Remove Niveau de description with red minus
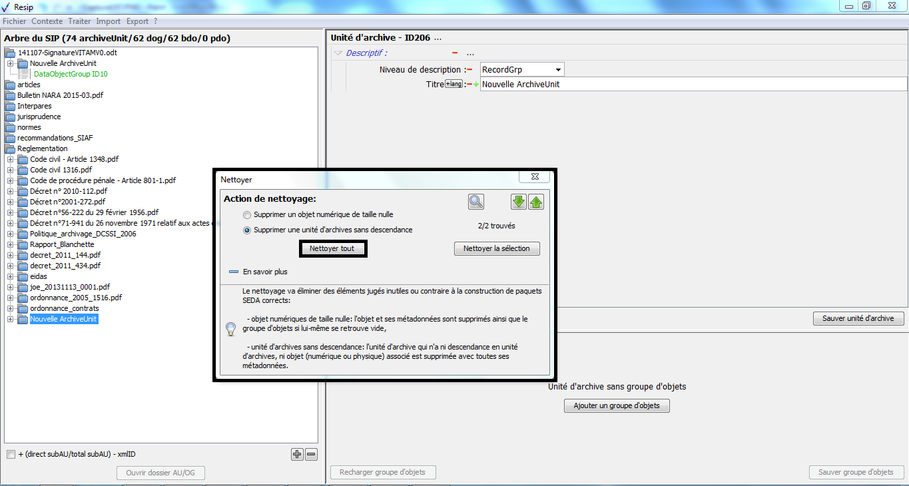The width and height of the screenshot is (909, 486). (469, 70)
